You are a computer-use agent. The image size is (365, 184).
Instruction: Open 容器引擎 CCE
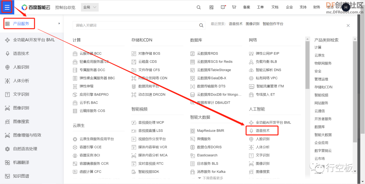point(90,147)
